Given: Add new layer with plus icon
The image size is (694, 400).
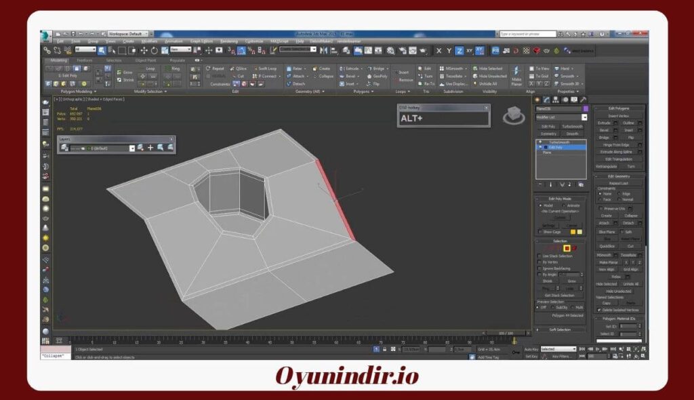Looking at the screenshot, I should [150, 148].
